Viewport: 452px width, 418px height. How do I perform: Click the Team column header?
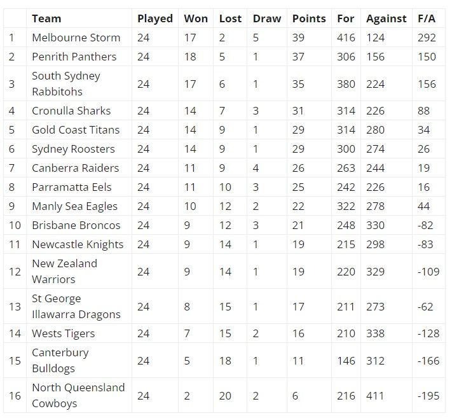46,18
